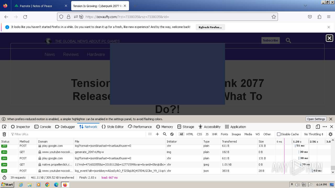The width and height of the screenshot is (335, 188).
Task: Open the Reviews nav link
Action: click(x=71, y=54)
